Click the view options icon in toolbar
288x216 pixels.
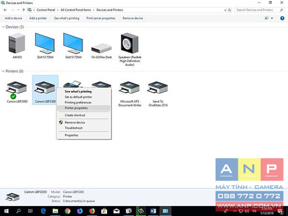click(267, 18)
